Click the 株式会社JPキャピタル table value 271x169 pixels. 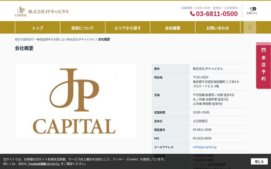[x=208, y=69]
